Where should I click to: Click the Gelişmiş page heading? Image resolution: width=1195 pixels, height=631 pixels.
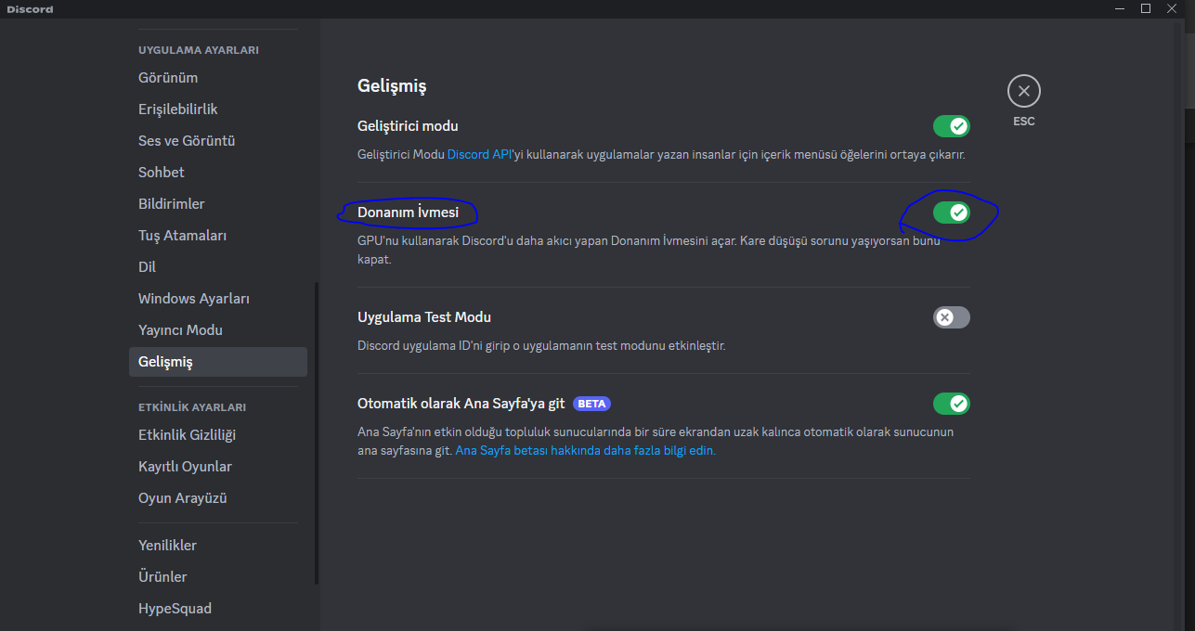point(392,86)
